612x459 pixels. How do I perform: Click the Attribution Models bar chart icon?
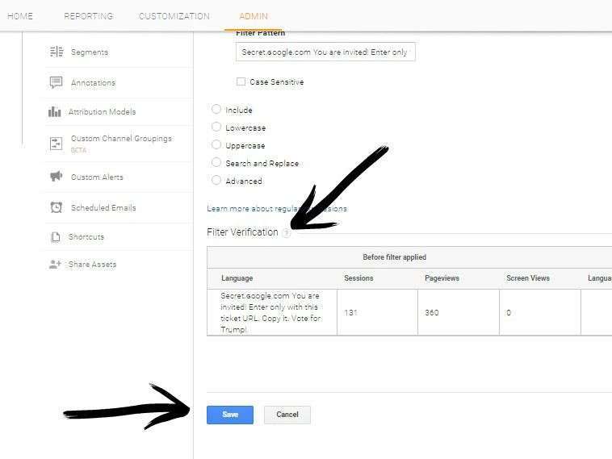[54, 111]
